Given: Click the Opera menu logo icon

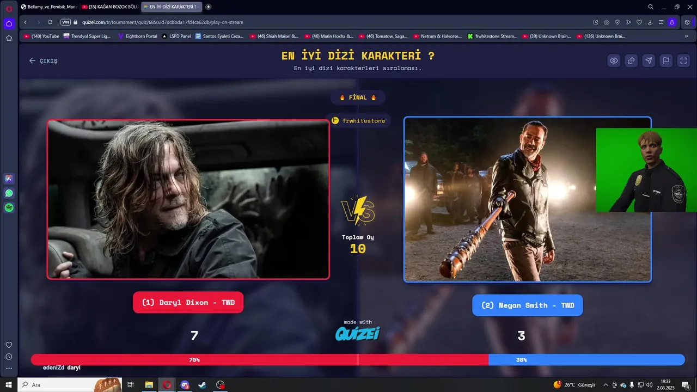Looking at the screenshot, I should (9, 8).
